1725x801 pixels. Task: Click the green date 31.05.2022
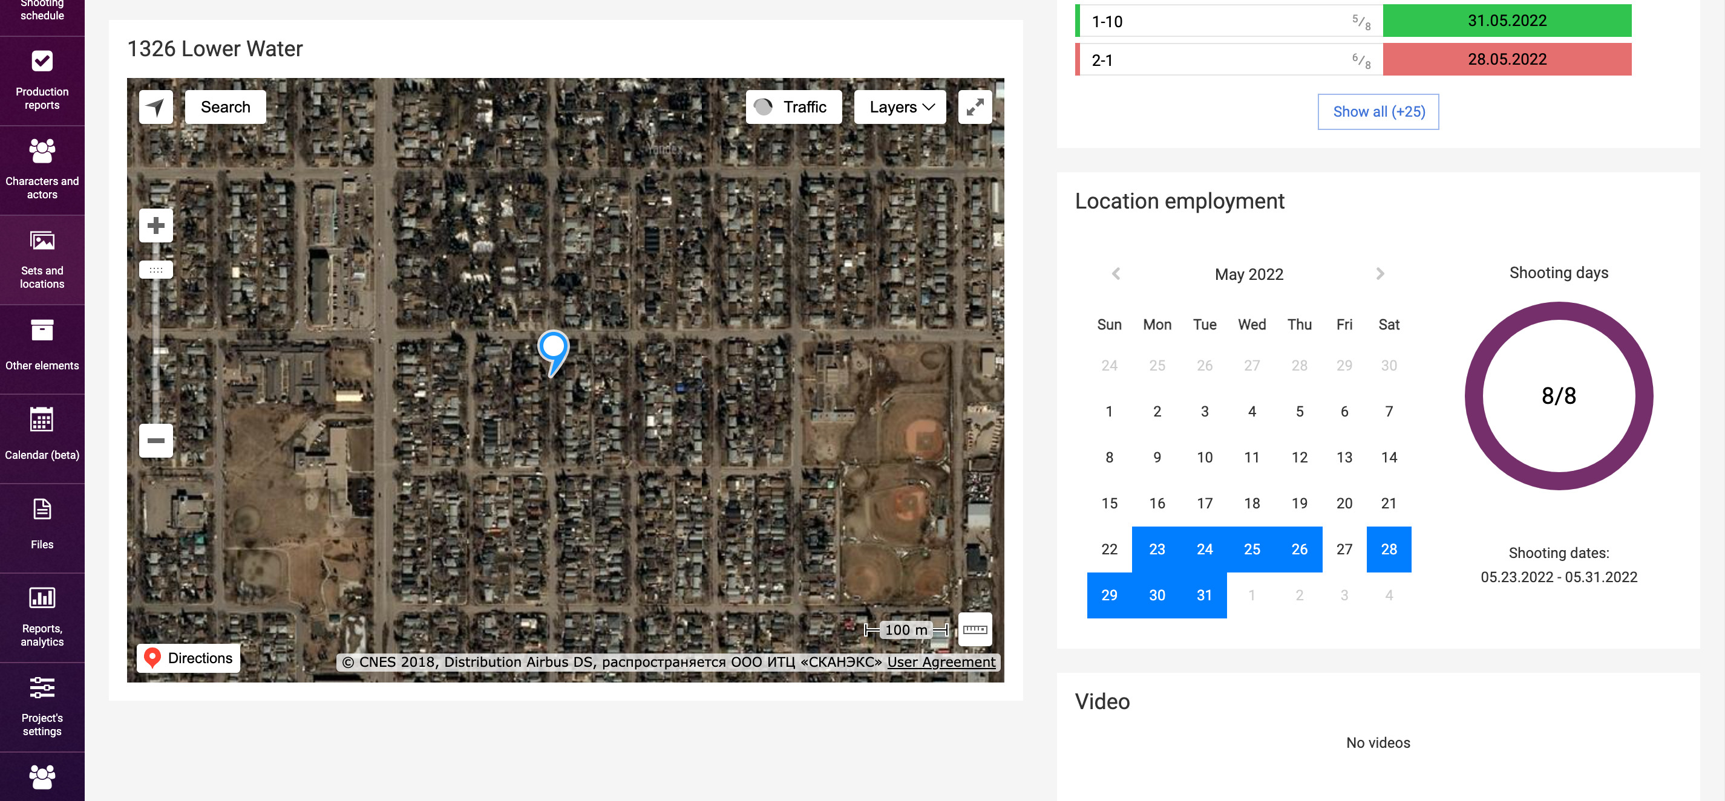pos(1507,21)
